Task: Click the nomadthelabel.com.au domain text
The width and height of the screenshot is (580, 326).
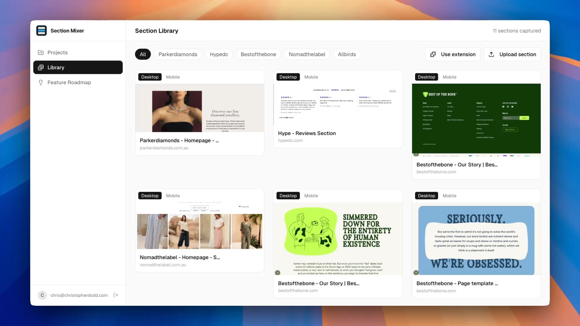Action: pyautogui.click(x=163, y=265)
